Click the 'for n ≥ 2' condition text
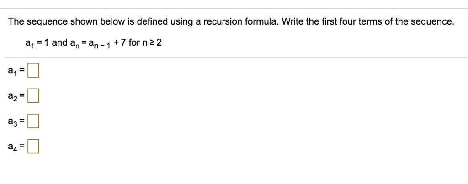 [x=145, y=43]
